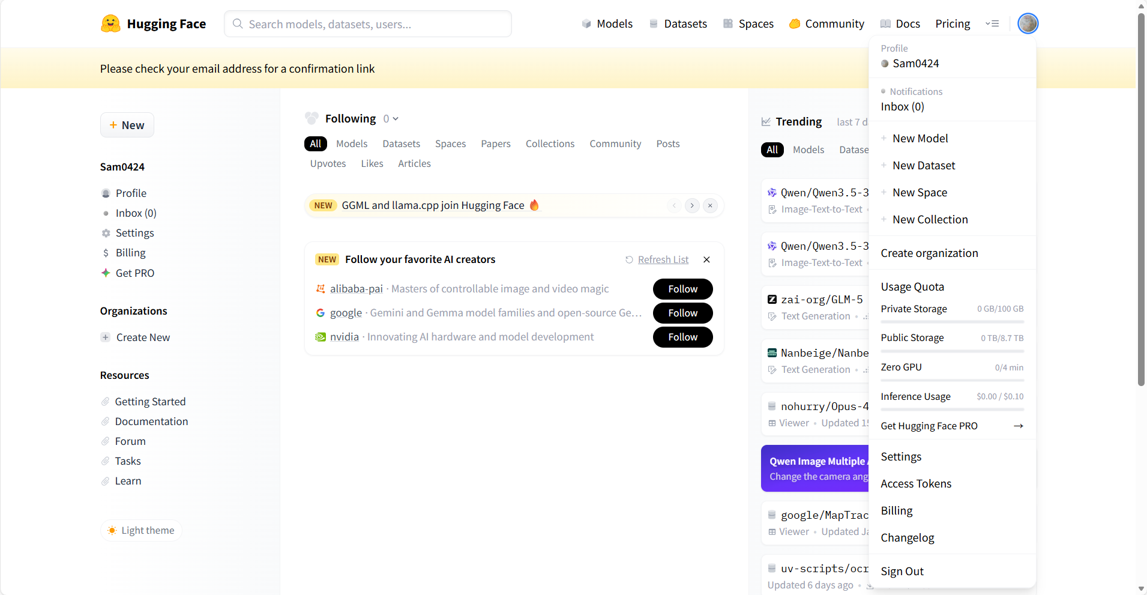Screen dimensions: 1147x595
Task: Open the trending last 7 days dropdown
Action: click(852, 122)
